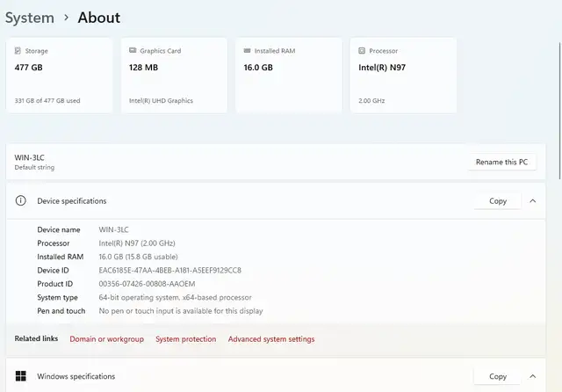
Task: Collapse the Device specifications section
Action: (x=533, y=201)
